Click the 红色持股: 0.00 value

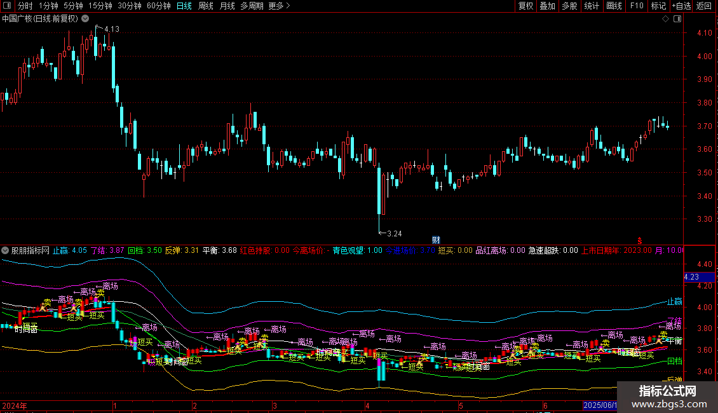click(x=265, y=250)
